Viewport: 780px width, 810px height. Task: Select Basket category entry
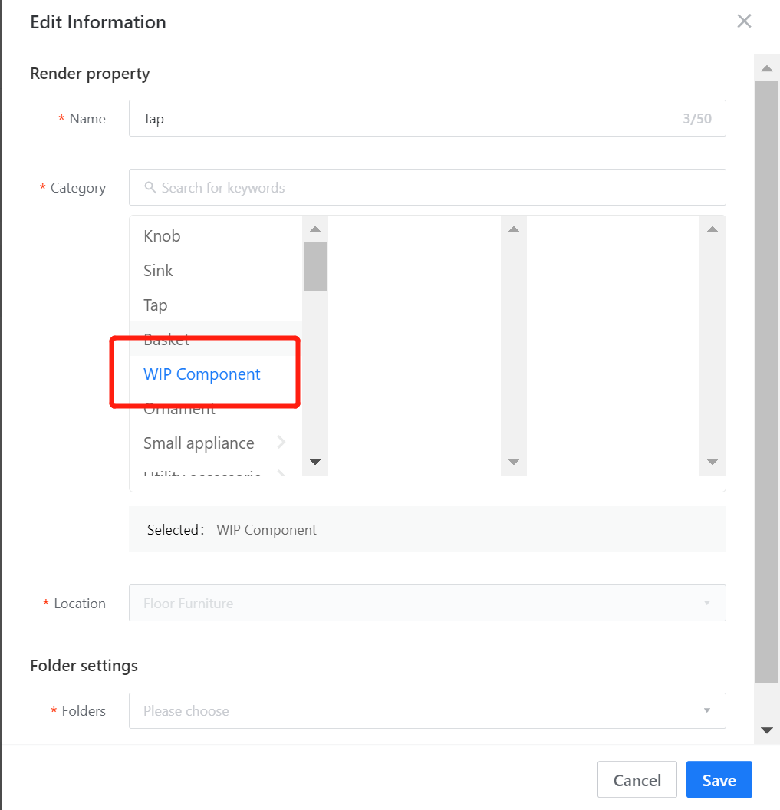[x=166, y=339]
